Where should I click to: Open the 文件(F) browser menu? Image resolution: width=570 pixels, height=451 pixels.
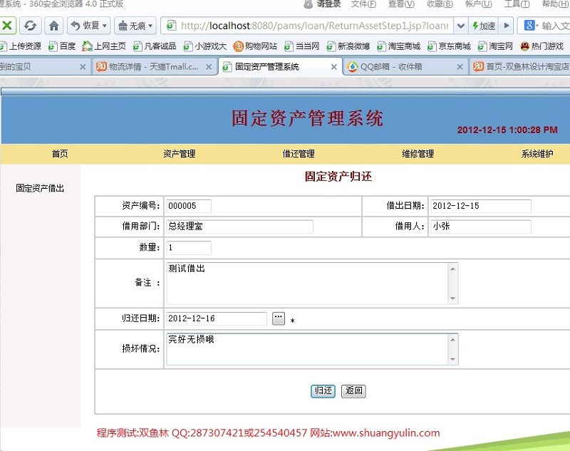pos(363,4)
